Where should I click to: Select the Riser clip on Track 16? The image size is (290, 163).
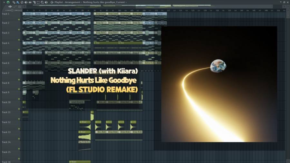coord(80,162)
